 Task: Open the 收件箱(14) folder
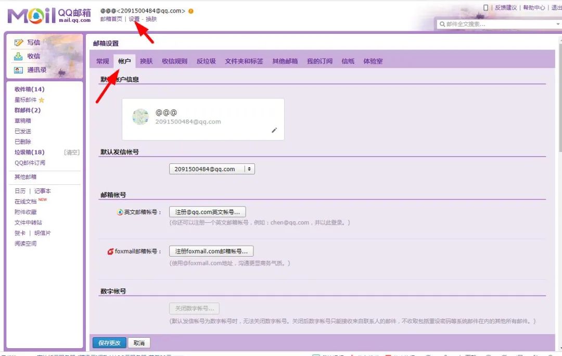click(29, 90)
